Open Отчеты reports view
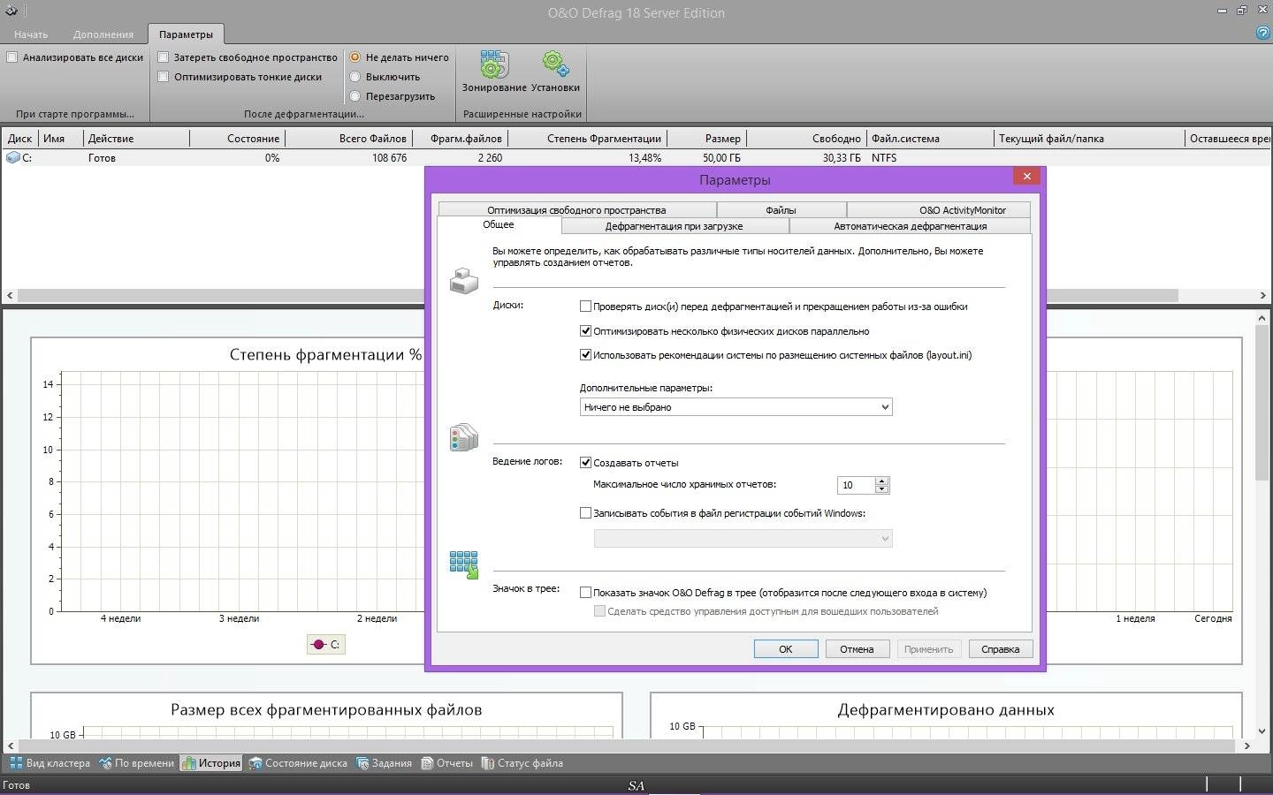Viewport: 1273px width, 795px height. coord(446,763)
